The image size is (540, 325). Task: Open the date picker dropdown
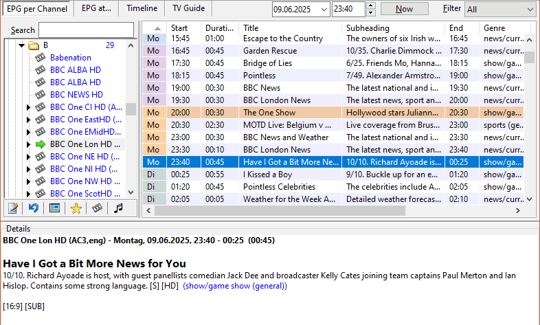322,10
